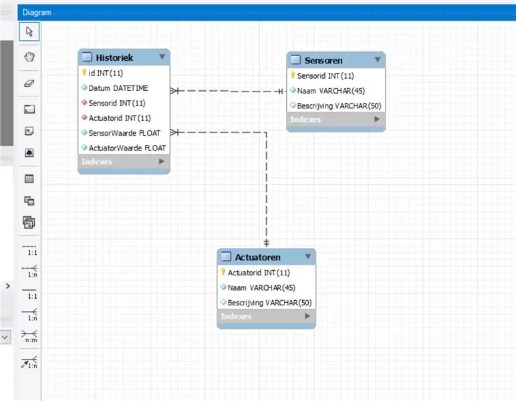Open the dropdown chevron at left edge
The width and height of the screenshot is (516, 401).
coord(5,338)
